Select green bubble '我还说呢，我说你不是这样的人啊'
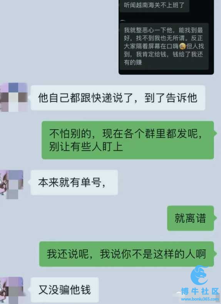The image size is (221, 304). tap(127, 254)
